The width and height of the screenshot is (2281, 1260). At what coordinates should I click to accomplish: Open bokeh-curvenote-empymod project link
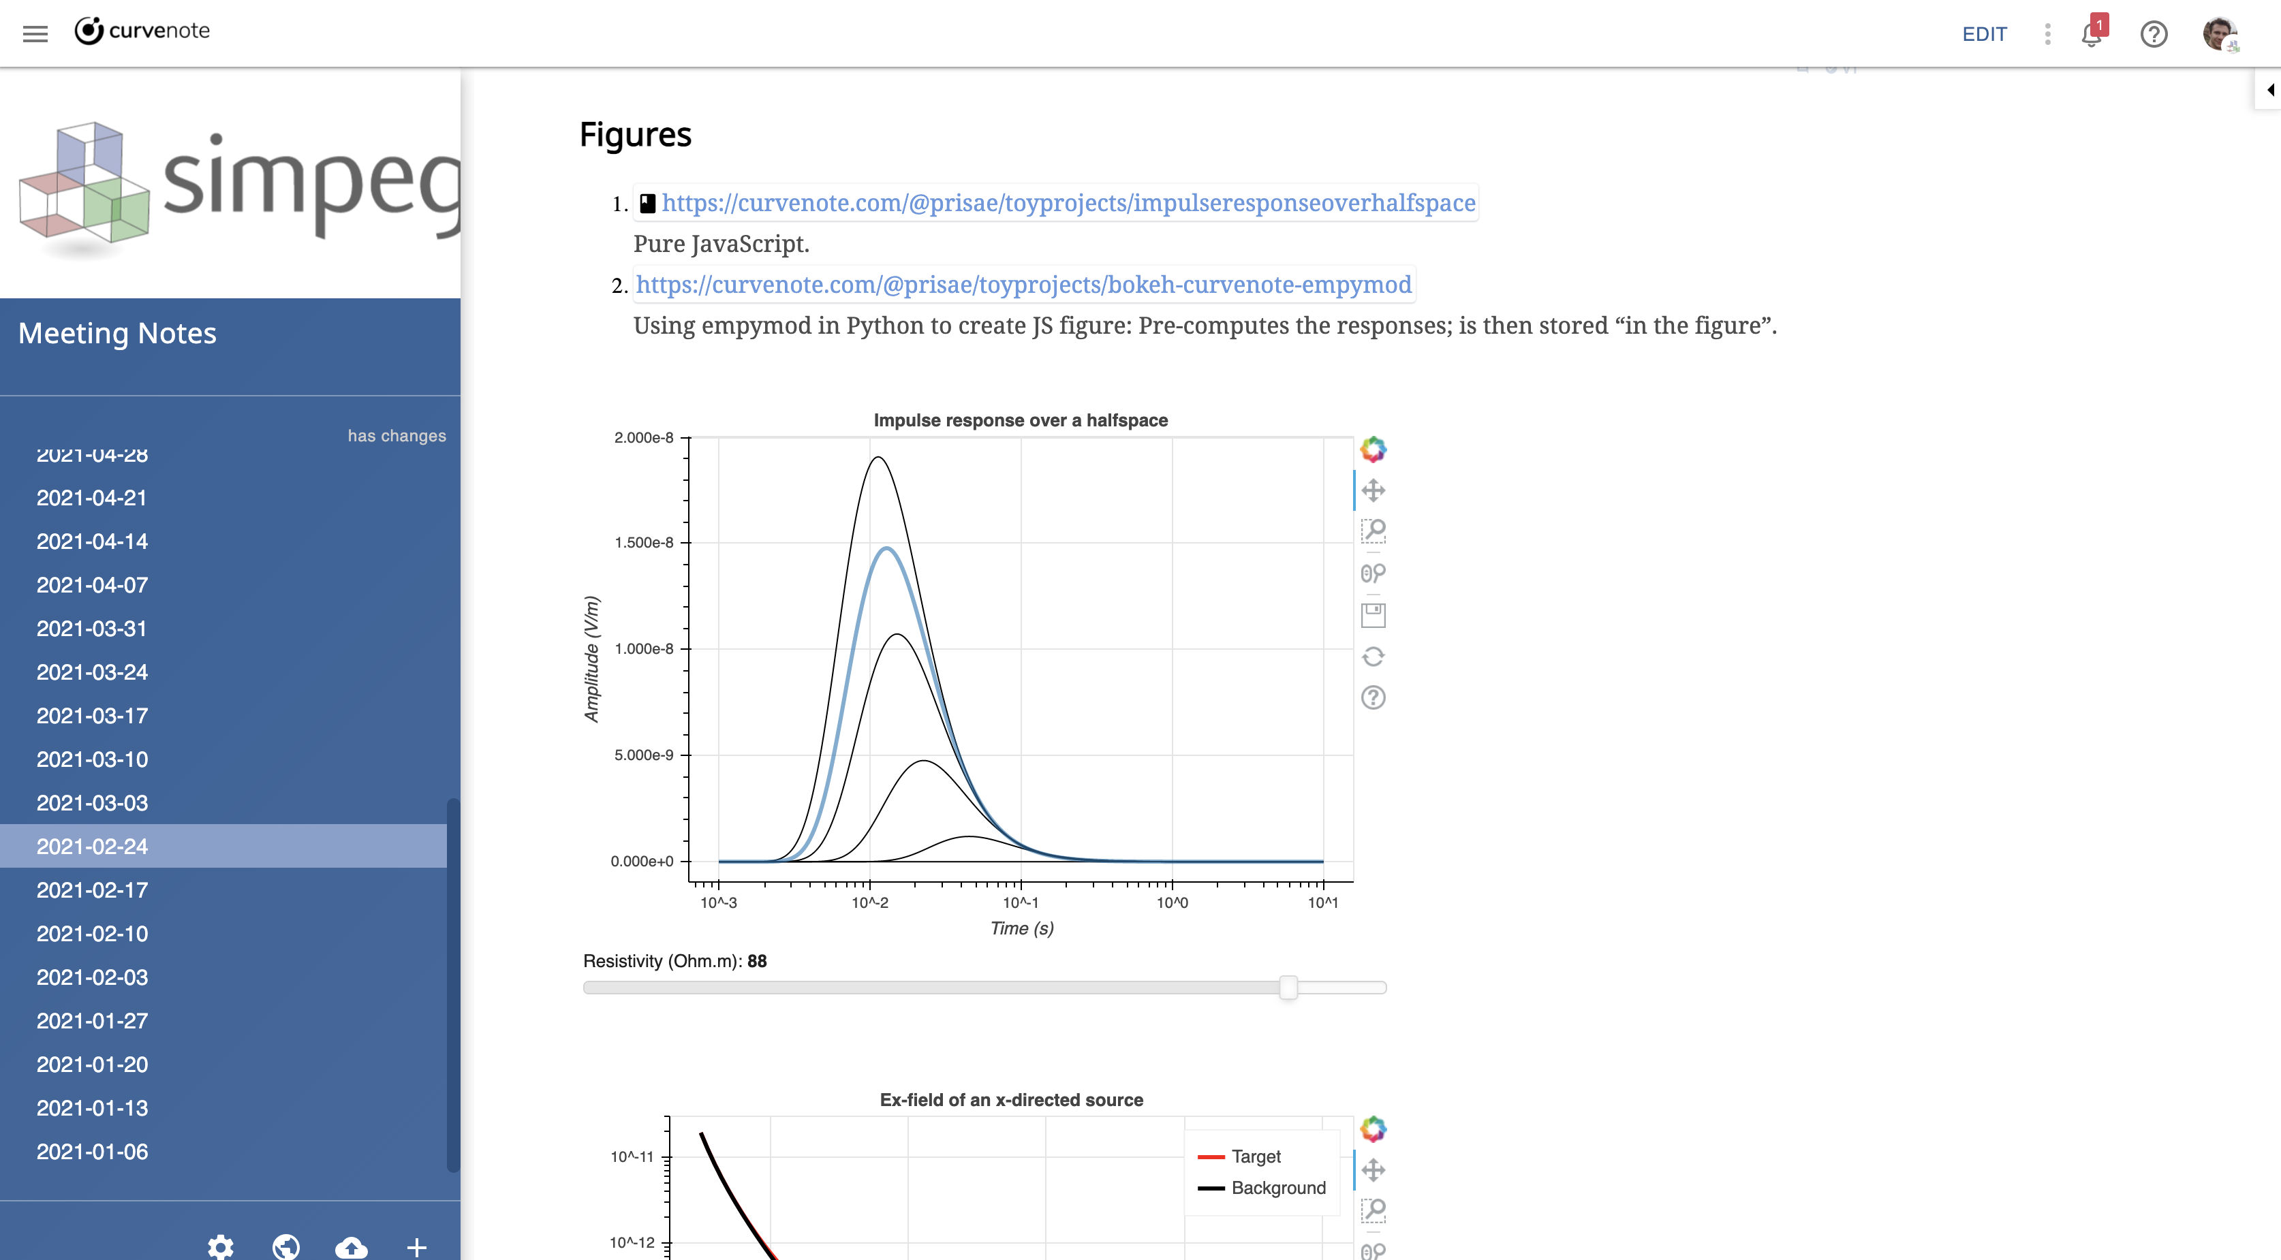tap(1024, 284)
